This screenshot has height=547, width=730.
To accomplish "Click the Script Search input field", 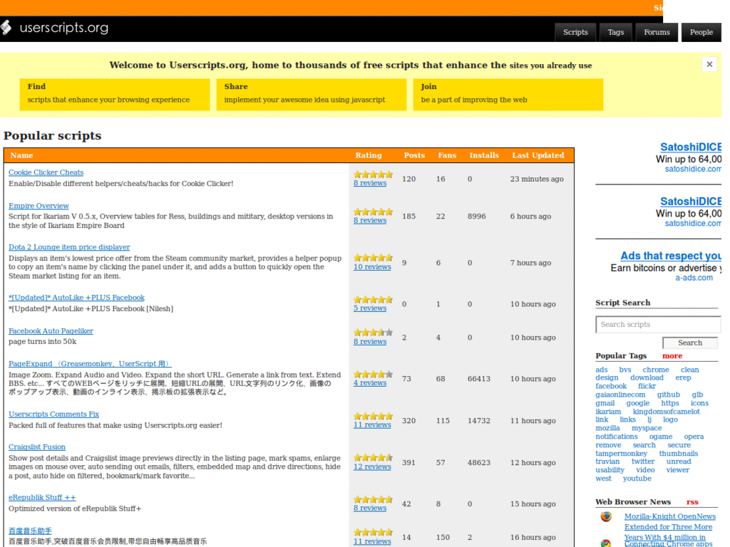I will click(657, 324).
